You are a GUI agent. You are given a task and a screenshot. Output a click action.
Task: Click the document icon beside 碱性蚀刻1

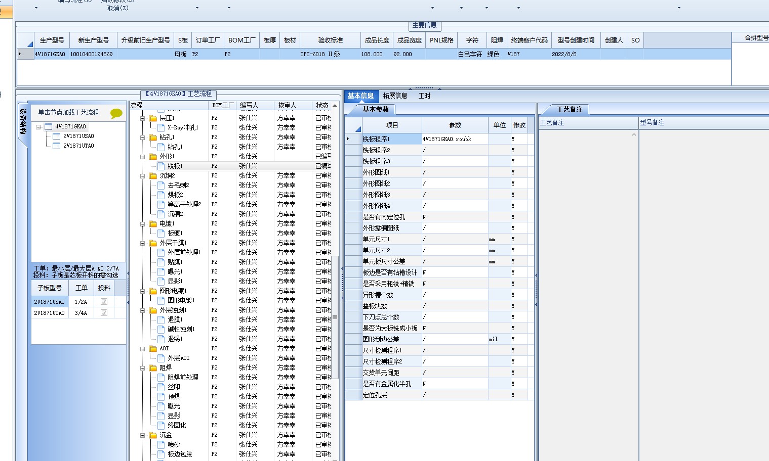click(x=161, y=329)
